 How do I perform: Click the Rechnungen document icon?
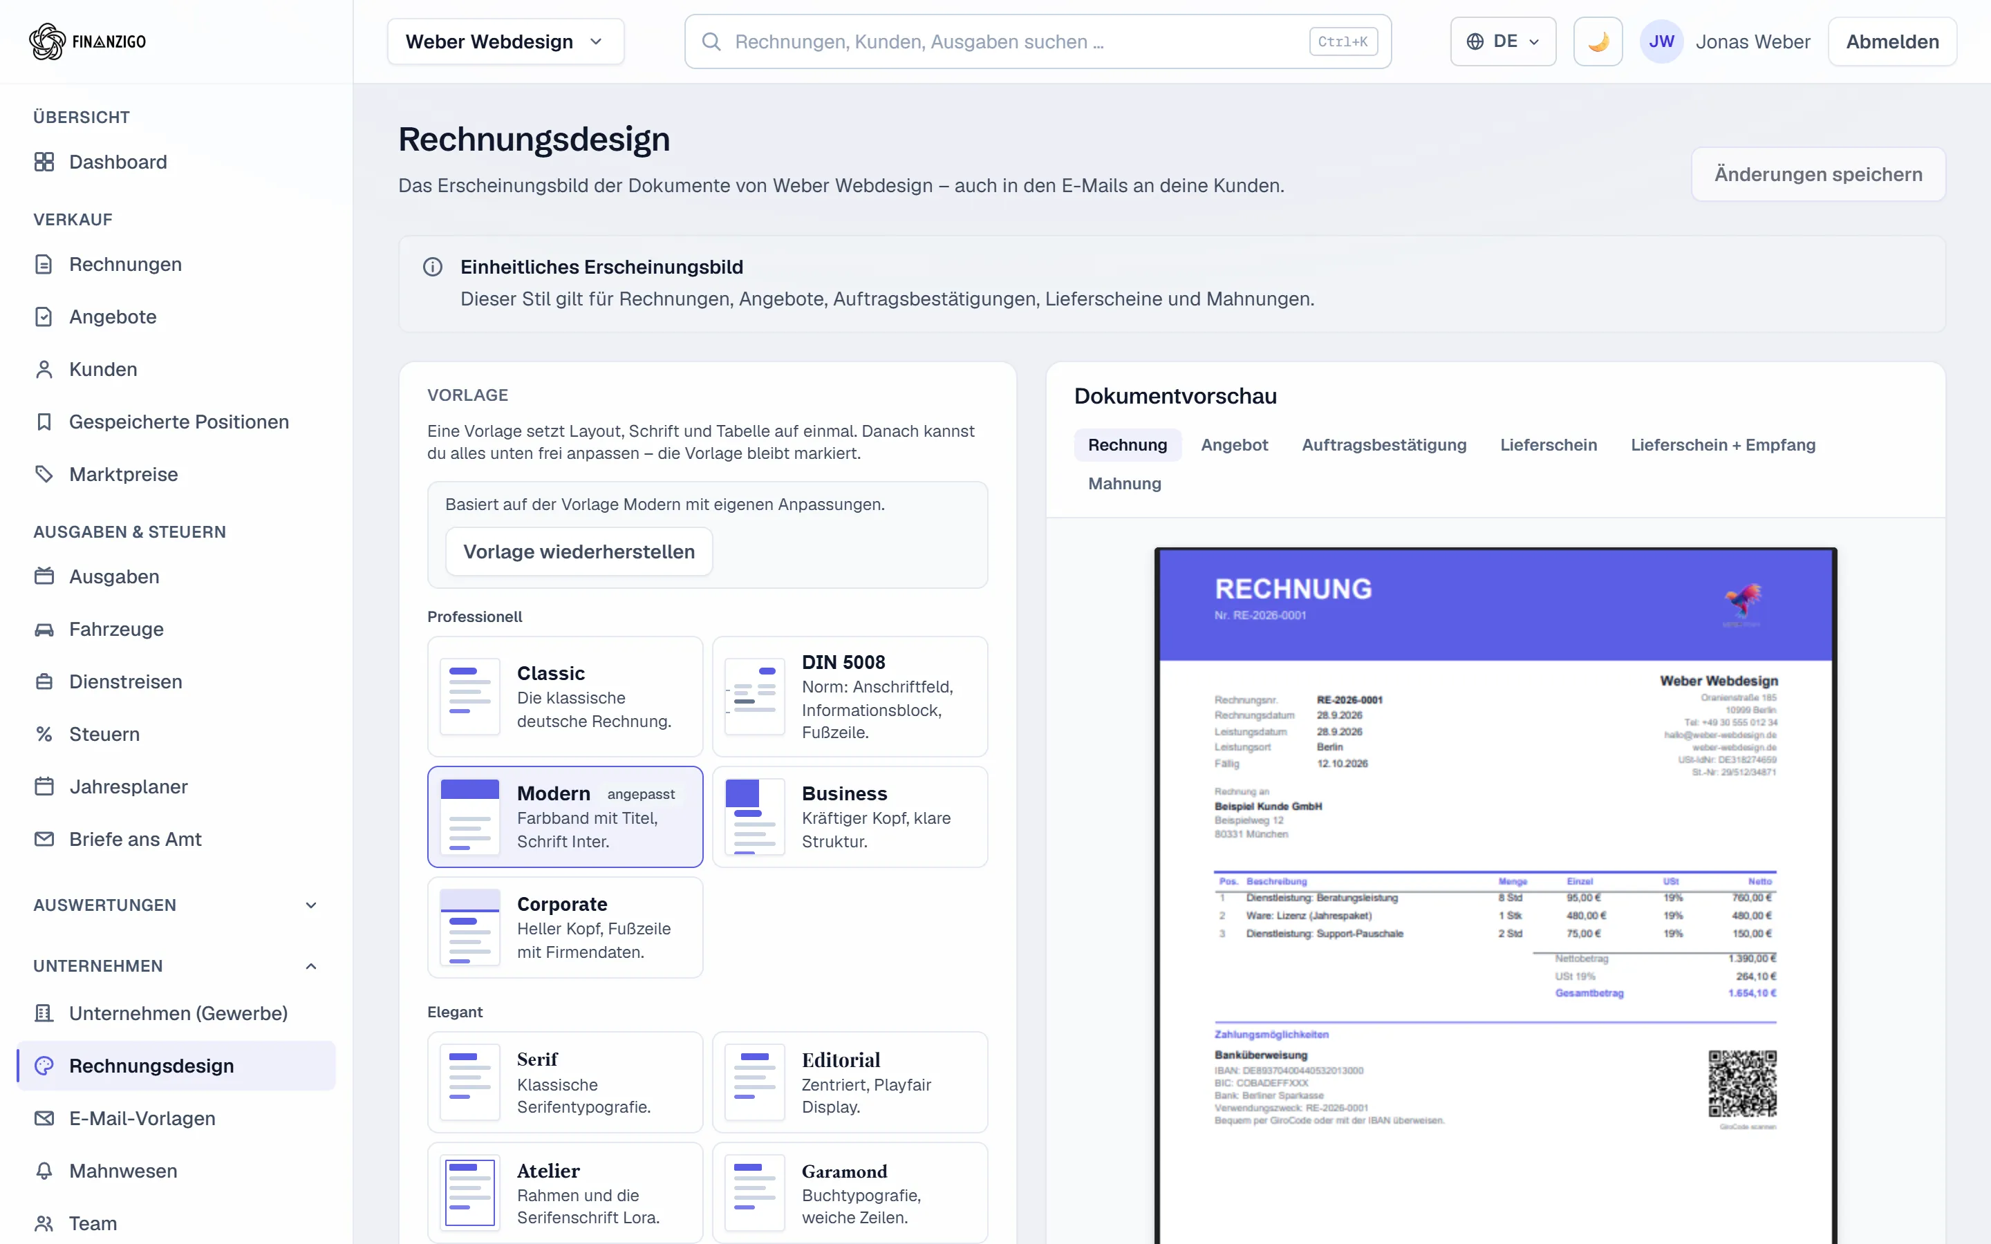coord(44,264)
